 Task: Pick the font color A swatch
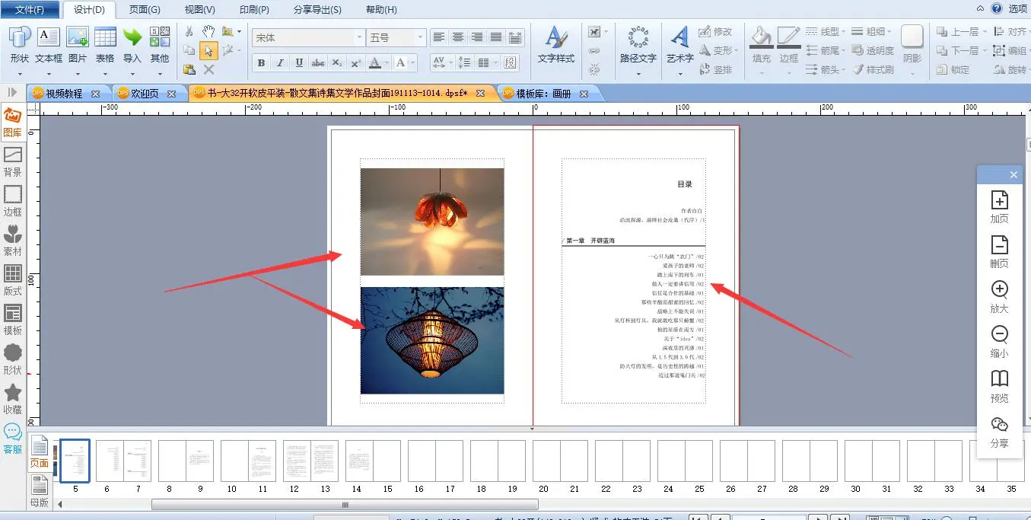[x=374, y=63]
